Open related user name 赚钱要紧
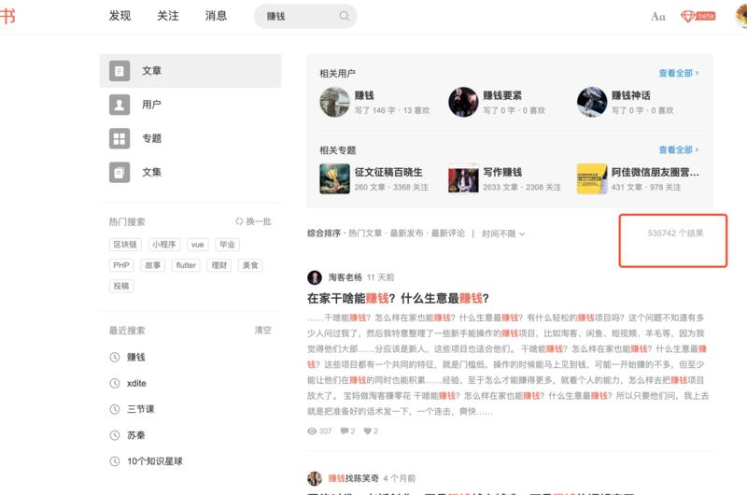Screen dimensions: 747x495 point(502,95)
